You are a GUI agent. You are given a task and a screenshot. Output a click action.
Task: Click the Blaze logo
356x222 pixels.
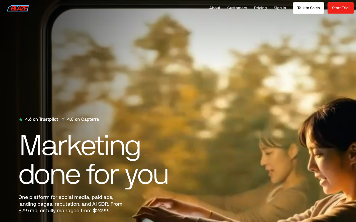18,8
